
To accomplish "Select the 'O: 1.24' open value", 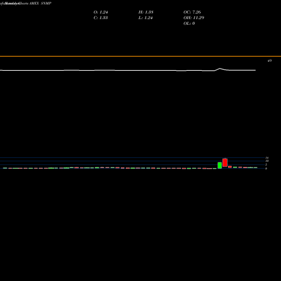I will pos(101,12).
